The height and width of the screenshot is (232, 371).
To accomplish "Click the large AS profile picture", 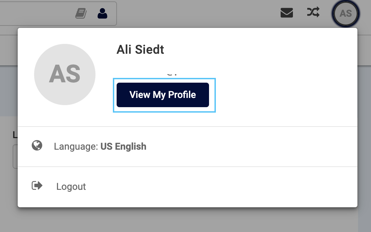I will click(x=65, y=74).
